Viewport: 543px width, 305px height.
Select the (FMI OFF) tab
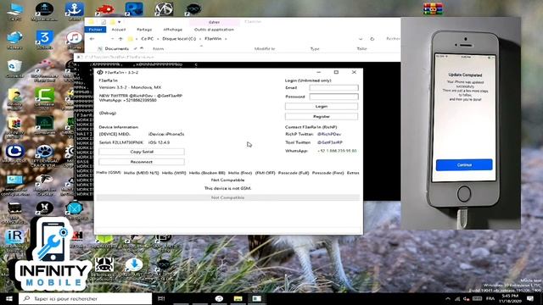coord(265,173)
